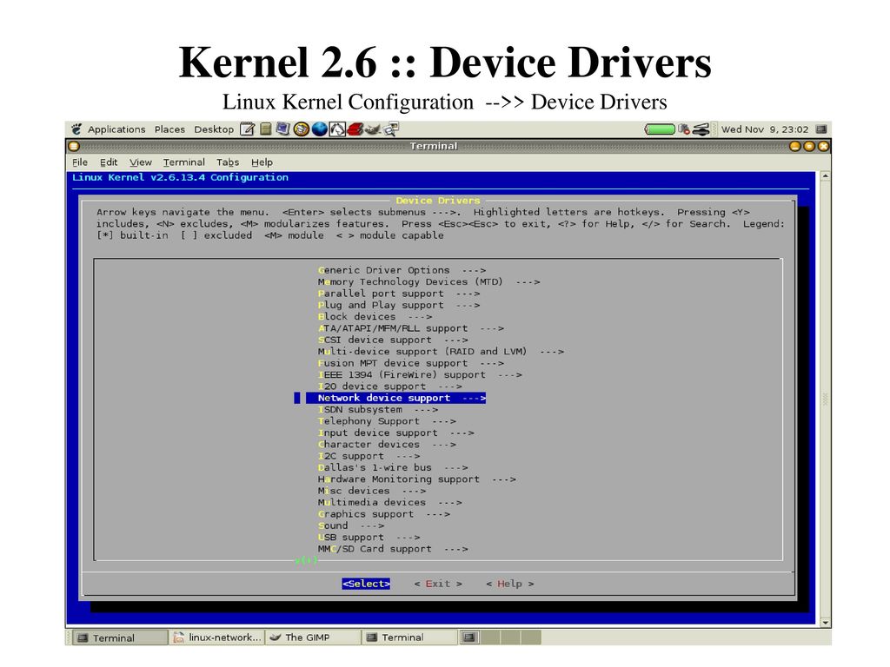Viewport: 890px width, 667px height.
Task: Expand Plug and Play support submenu
Action: pyautogui.click(x=398, y=305)
